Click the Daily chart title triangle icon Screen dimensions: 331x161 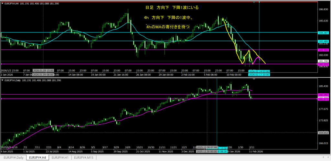3,80
